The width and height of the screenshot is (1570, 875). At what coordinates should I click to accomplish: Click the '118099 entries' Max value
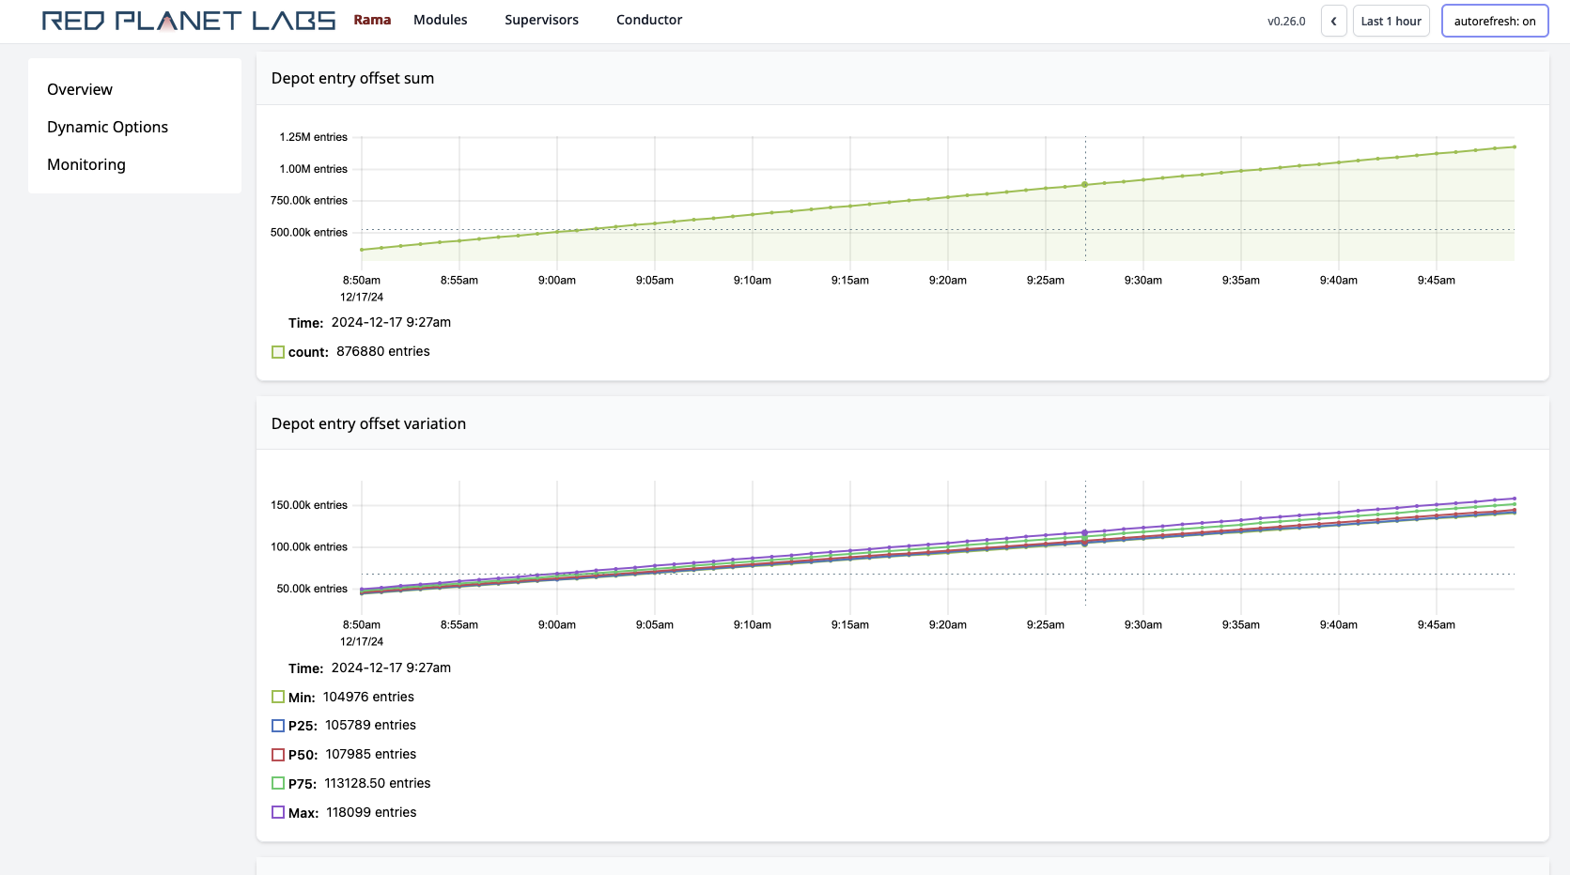[x=371, y=812]
